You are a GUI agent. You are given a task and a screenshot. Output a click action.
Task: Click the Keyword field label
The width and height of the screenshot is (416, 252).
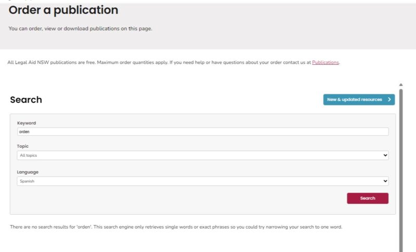pos(27,123)
